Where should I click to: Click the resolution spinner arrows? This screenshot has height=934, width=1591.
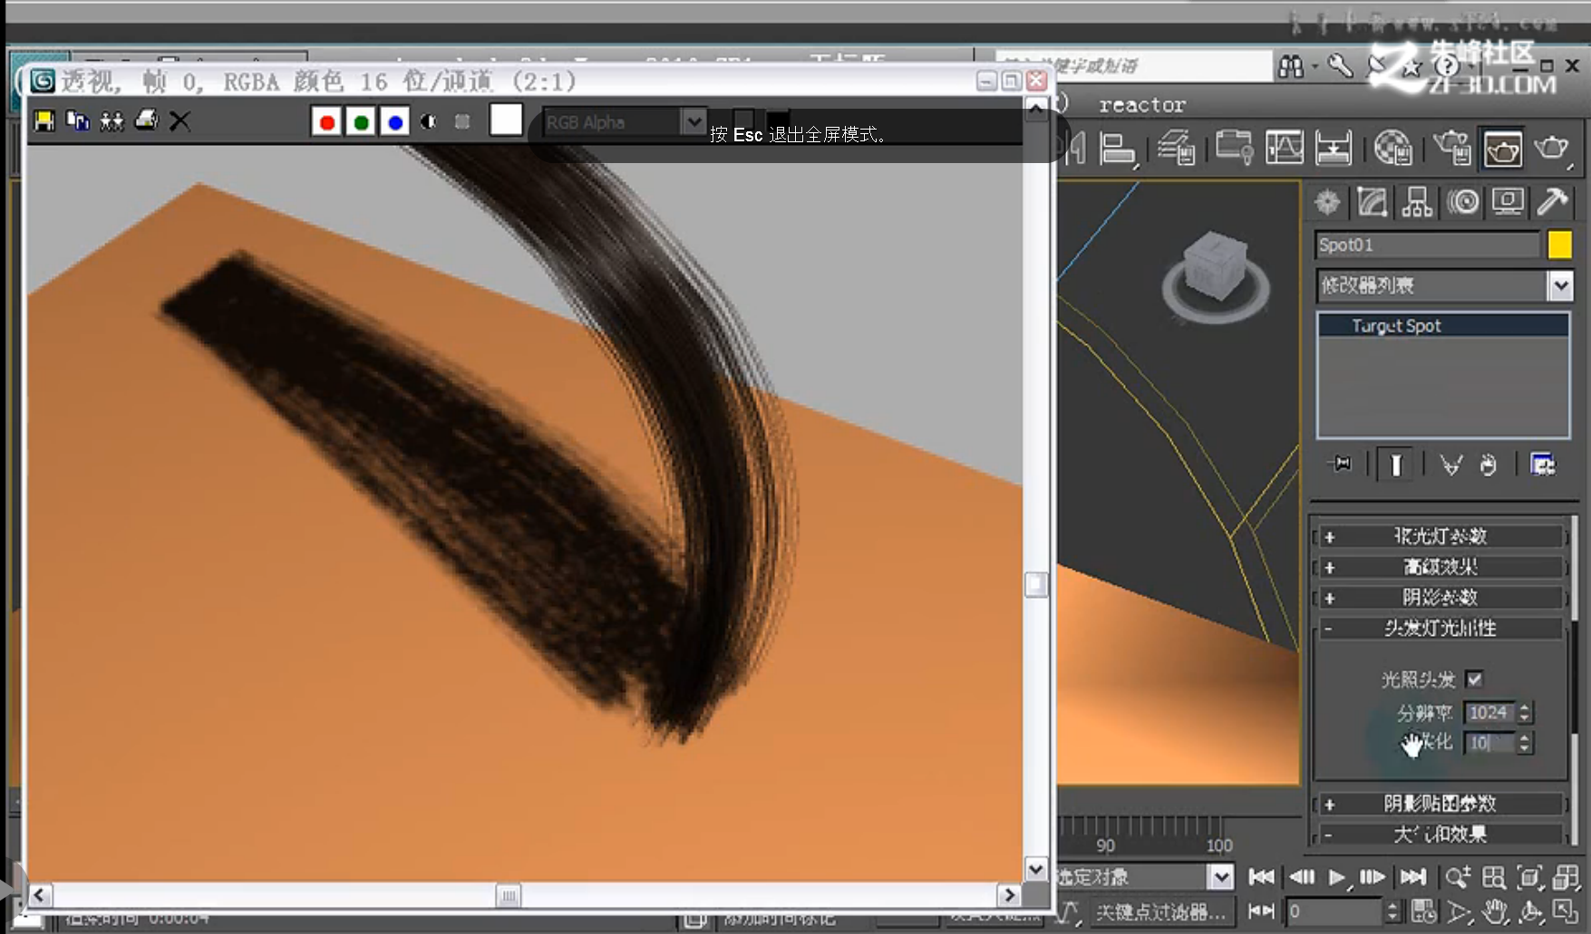point(1525,713)
